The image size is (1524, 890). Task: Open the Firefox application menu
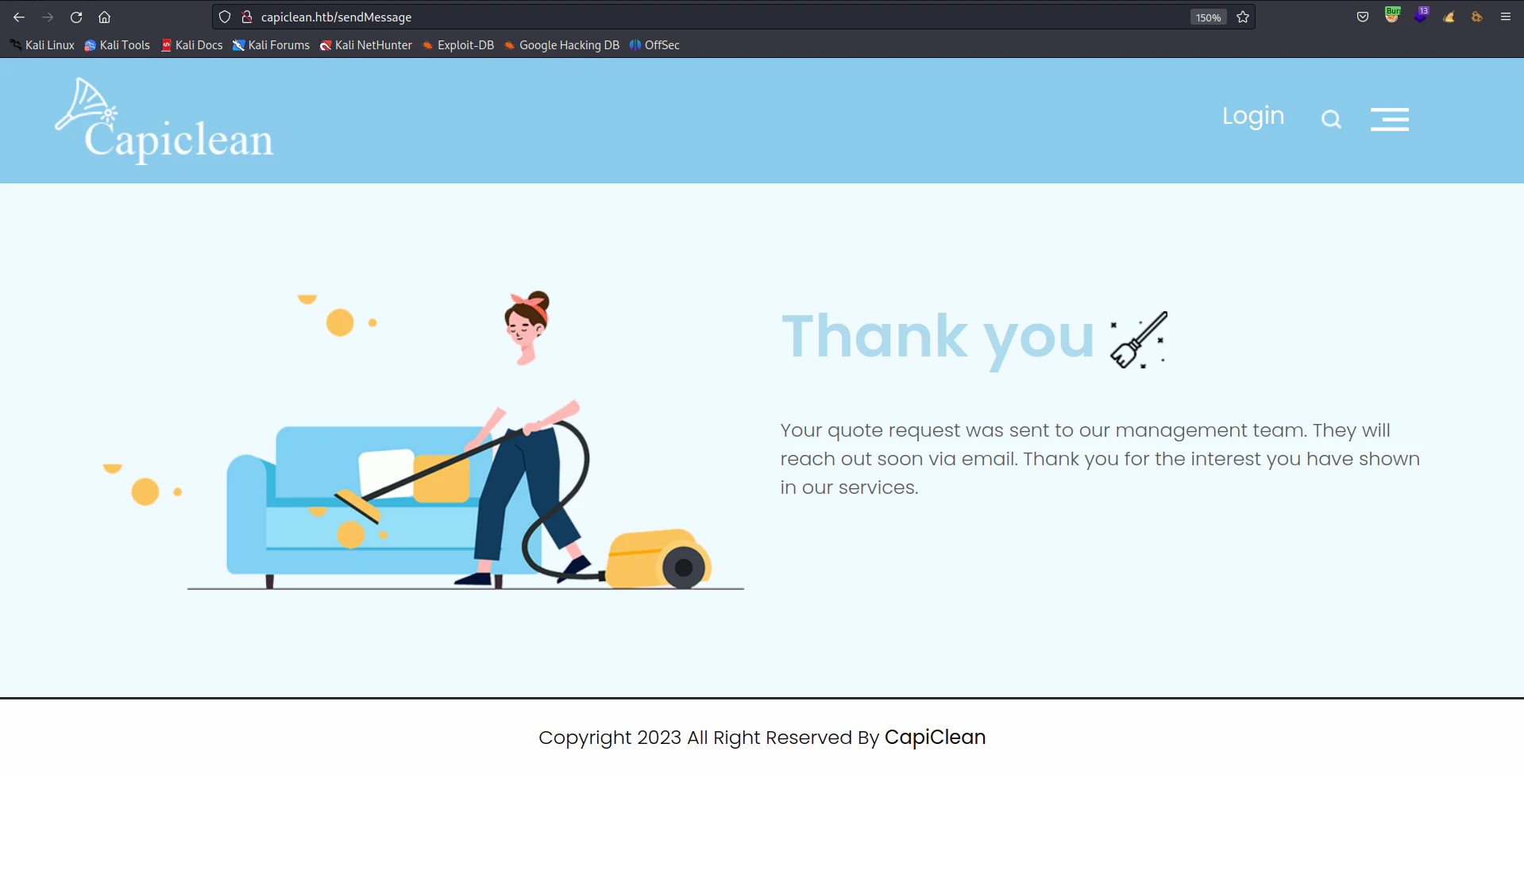coord(1505,17)
